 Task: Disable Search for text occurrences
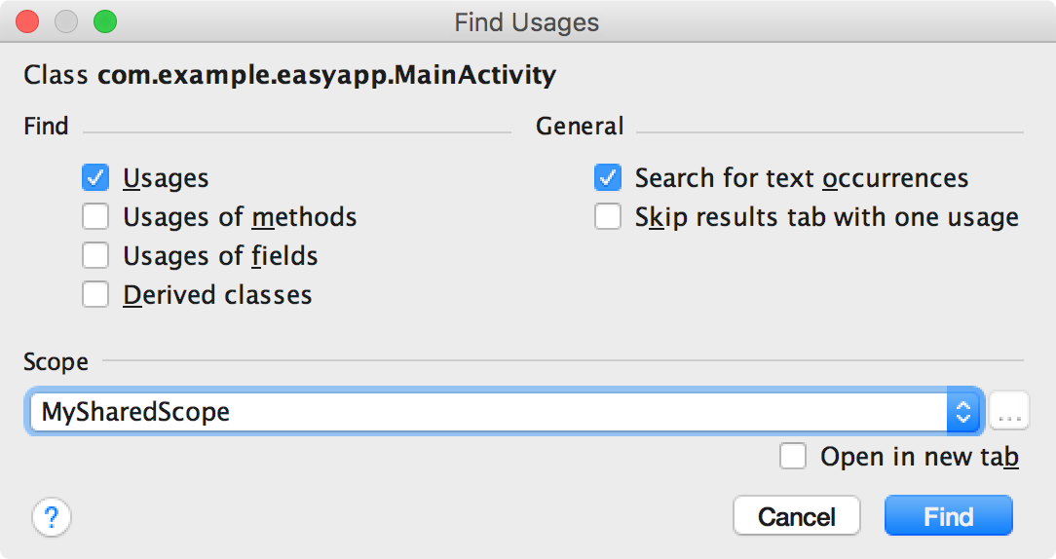(608, 178)
